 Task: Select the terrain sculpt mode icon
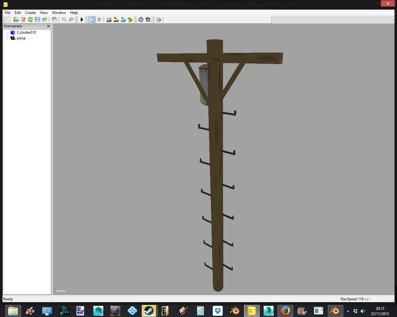pos(109,20)
